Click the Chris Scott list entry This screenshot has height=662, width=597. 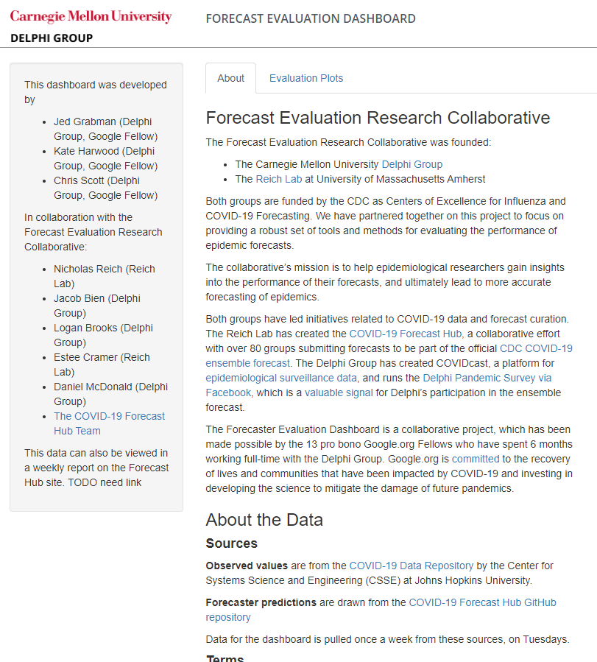click(105, 188)
